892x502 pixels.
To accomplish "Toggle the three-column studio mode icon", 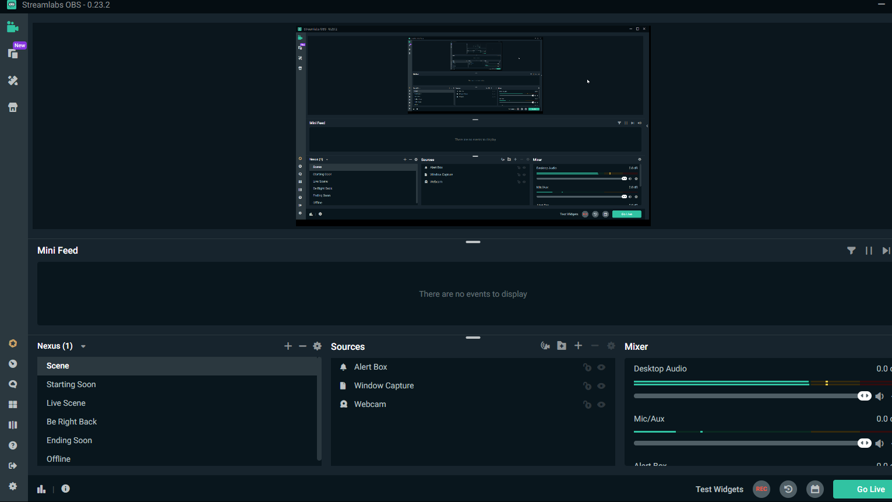I will click(13, 425).
